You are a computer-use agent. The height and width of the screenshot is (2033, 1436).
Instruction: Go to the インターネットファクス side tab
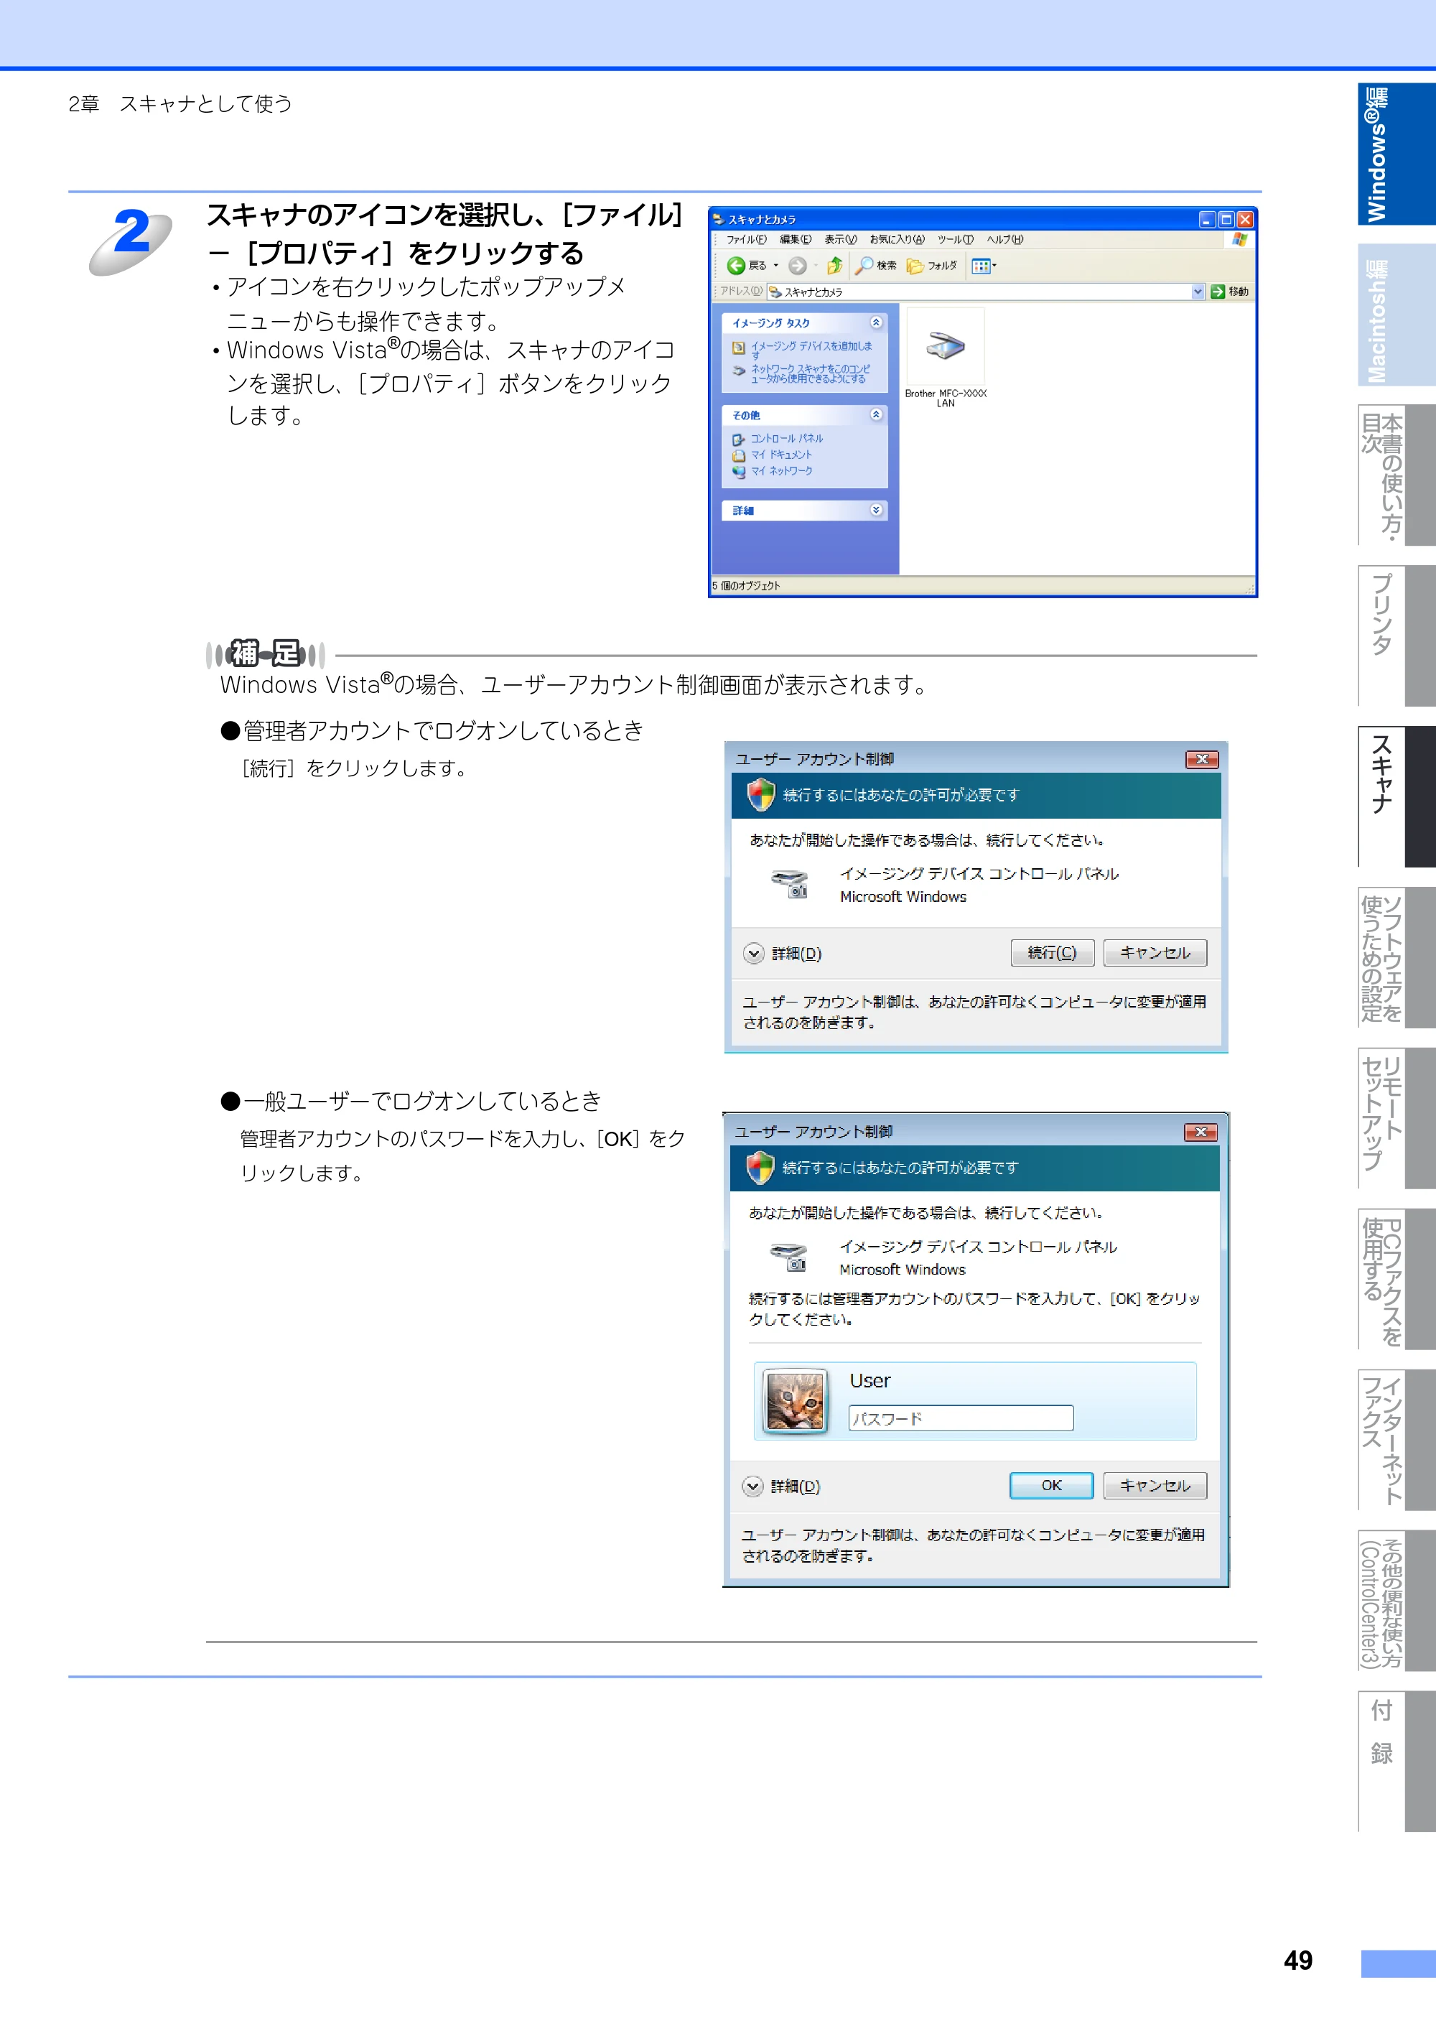1397,1440
